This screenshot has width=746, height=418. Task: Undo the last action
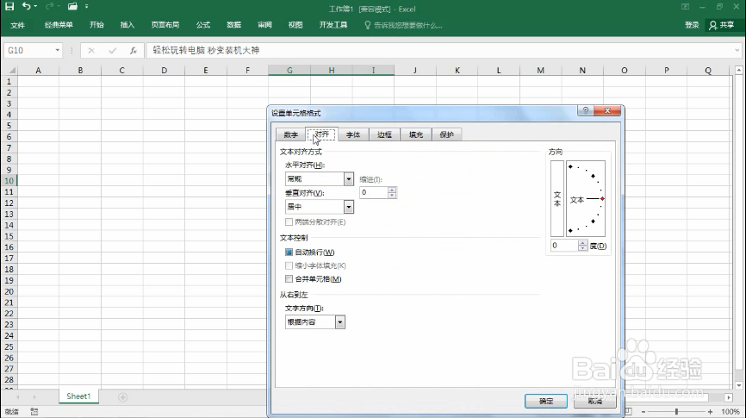[27, 6]
